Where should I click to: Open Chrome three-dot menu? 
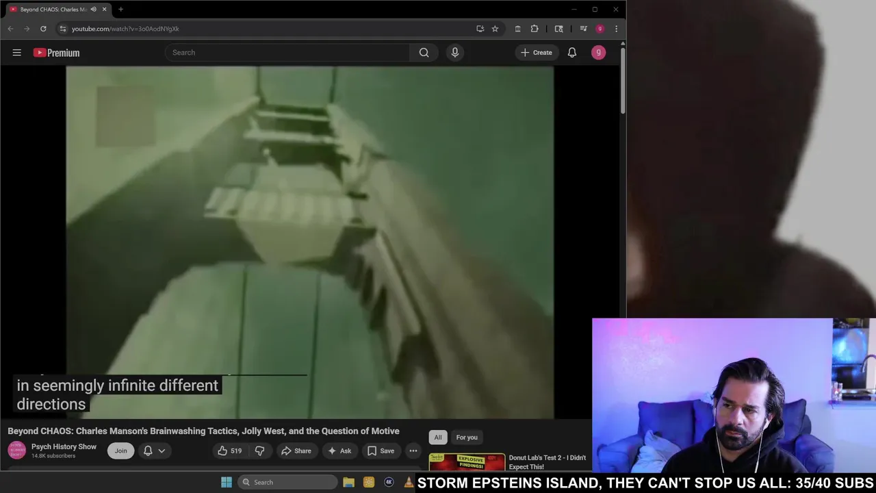[x=616, y=29]
